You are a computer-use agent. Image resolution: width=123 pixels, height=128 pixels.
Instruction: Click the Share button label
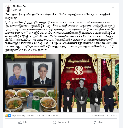click(101, 122)
